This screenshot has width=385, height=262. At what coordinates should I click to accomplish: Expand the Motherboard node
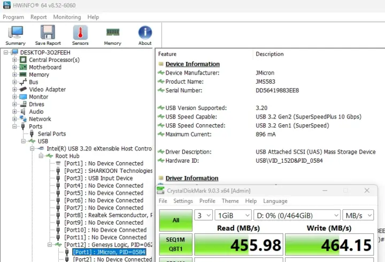click(x=14, y=67)
